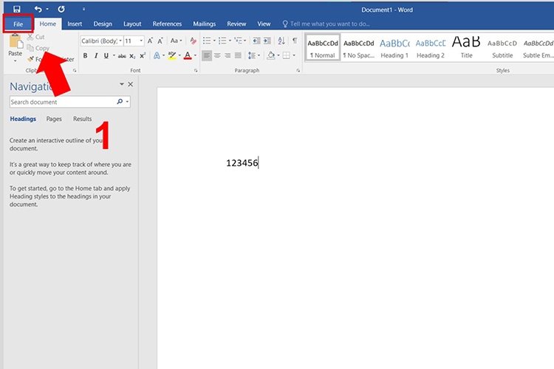This screenshot has height=369, width=554.
Task: Open Paragraph dialog launcher
Action: [x=298, y=71]
